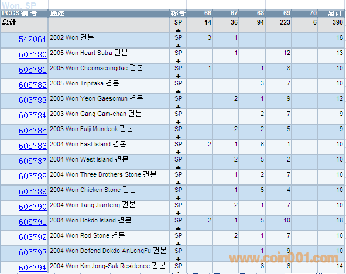Screen dimensions: 346x274
Task: Expand plus under 2005 Won Cheomseongdae row
Action: click(x=179, y=76)
